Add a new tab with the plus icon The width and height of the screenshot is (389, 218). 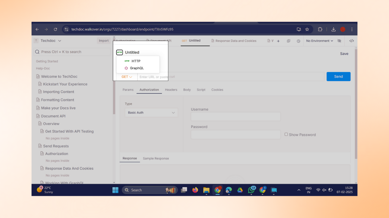[278, 41]
